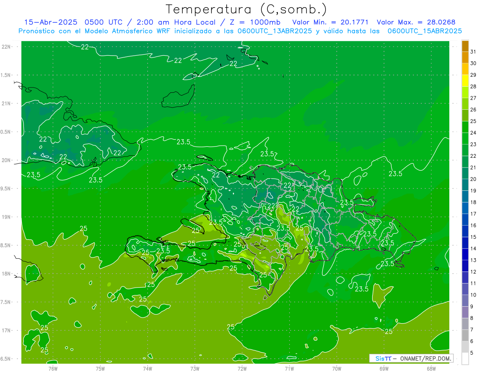Click the "9.5N" latitude axis label
This screenshot has width=484, height=374.
(6, 188)
